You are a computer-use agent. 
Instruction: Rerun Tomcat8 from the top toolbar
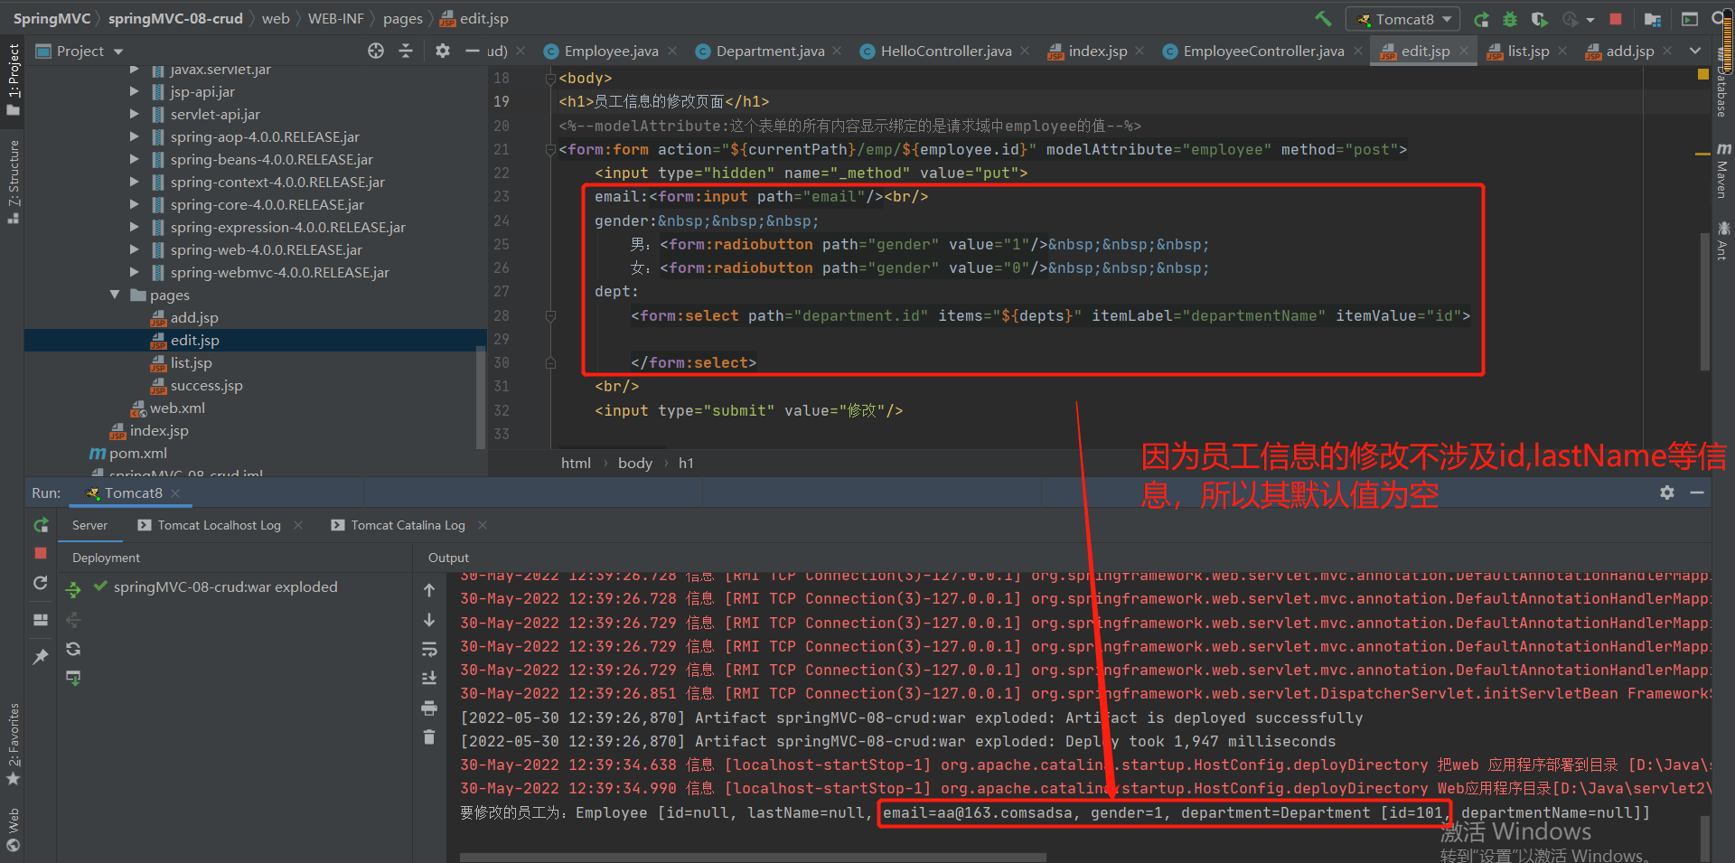pos(1481,19)
